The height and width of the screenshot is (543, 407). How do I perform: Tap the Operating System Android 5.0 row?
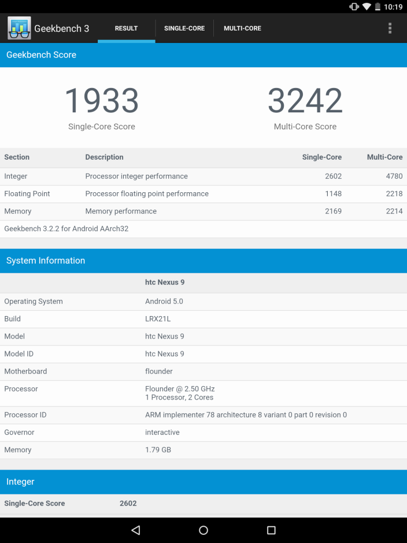[203, 302]
